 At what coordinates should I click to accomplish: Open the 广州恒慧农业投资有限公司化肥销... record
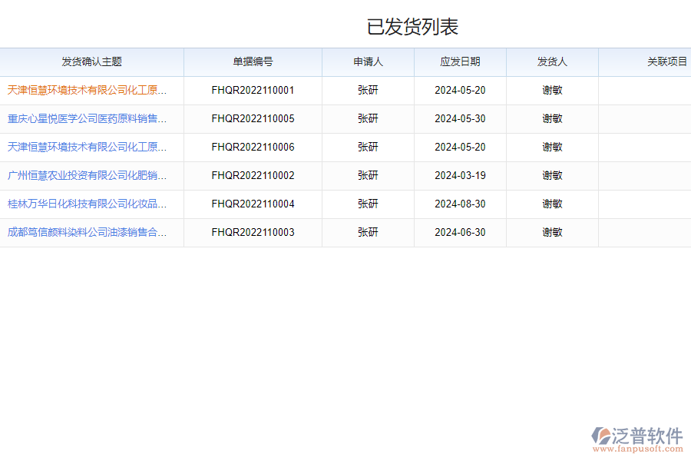[x=87, y=175]
